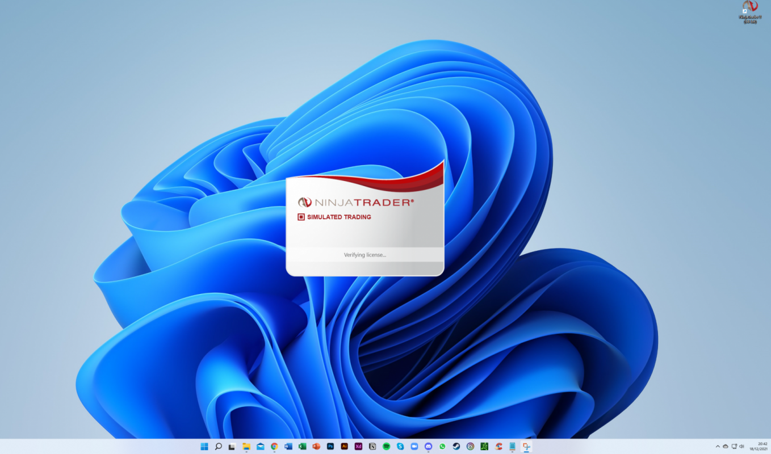Launch File Explorer from the taskbar

pyautogui.click(x=246, y=447)
